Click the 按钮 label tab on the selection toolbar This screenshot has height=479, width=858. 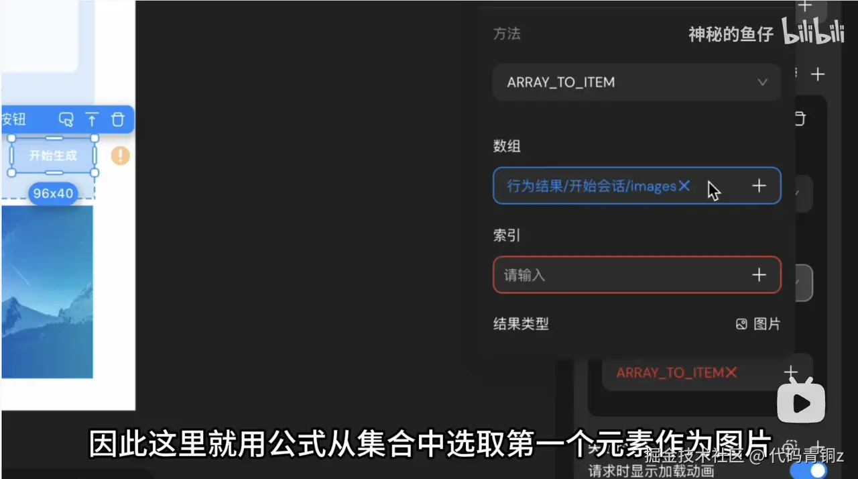[x=13, y=119]
